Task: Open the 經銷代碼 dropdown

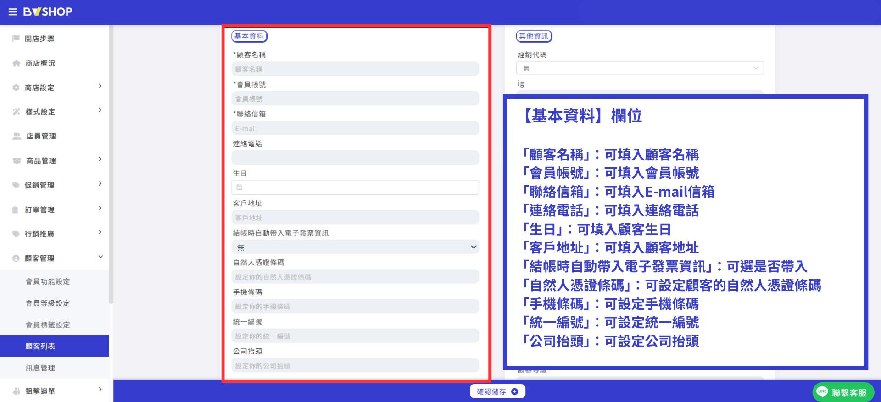Action: point(640,68)
